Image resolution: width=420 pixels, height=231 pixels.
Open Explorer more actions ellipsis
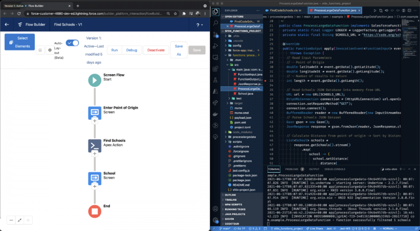click(258, 10)
